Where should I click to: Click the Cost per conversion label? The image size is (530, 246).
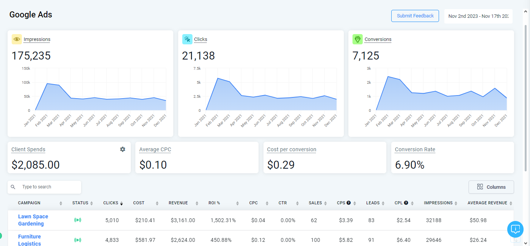292,149
